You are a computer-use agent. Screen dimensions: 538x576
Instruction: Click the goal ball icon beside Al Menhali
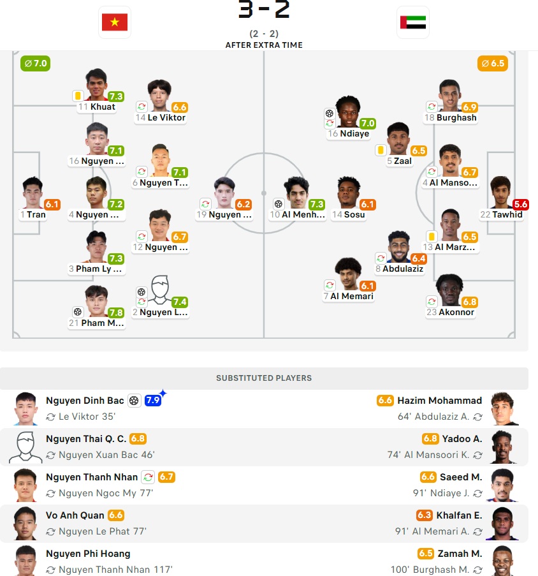279,204
